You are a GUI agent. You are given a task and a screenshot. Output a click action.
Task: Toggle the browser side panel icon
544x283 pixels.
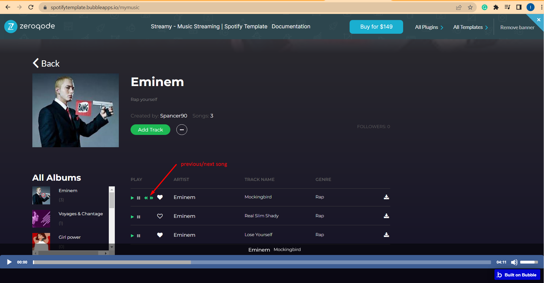pyautogui.click(x=519, y=7)
